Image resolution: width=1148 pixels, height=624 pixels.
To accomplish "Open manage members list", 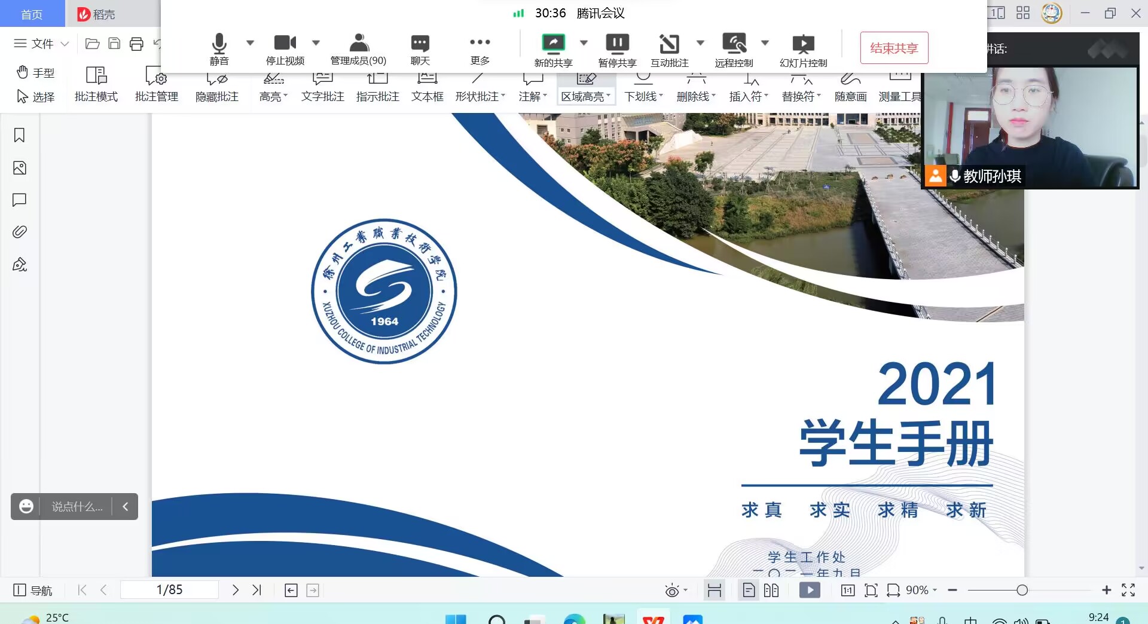I will pos(358,48).
